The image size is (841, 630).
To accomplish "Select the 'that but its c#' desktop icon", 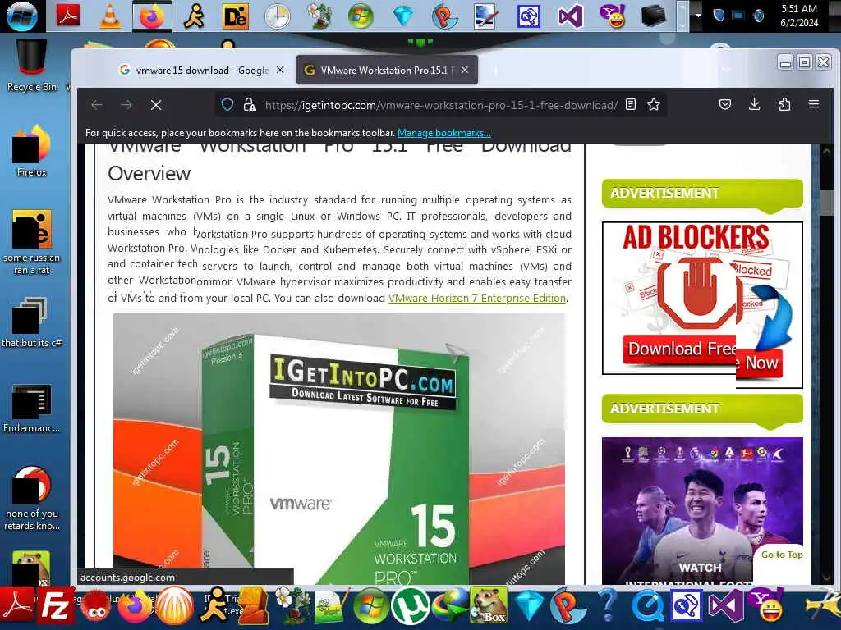I will click(32, 322).
